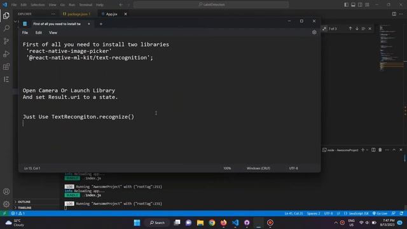The width and height of the screenshot is (407, 229).
Task: Toggle secondary side bar layout icon
Action: [360, 4]
